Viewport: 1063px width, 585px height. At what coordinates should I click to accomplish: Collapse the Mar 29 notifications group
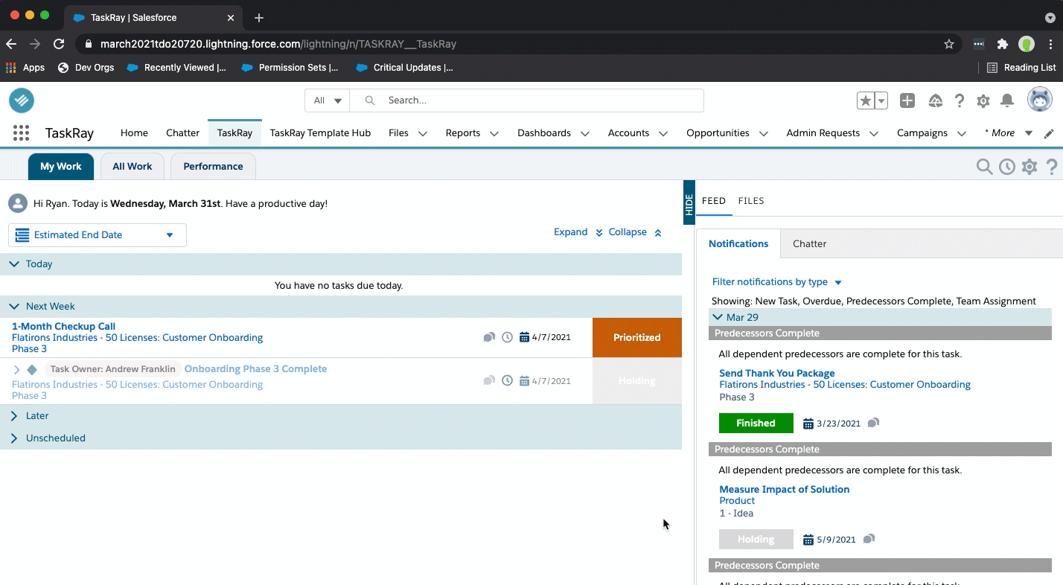[x=718, y=317]
